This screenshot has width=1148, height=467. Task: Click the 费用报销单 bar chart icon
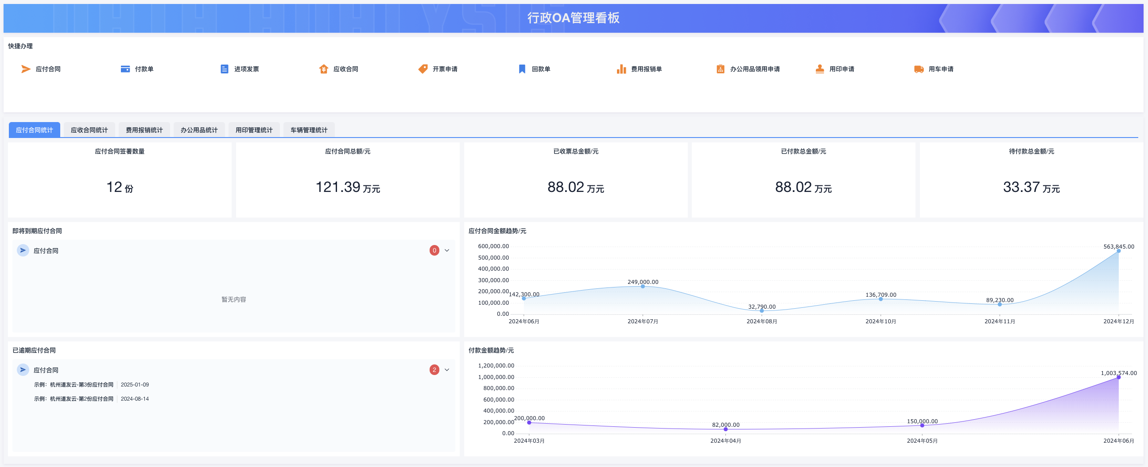click(x=621, y=69)
